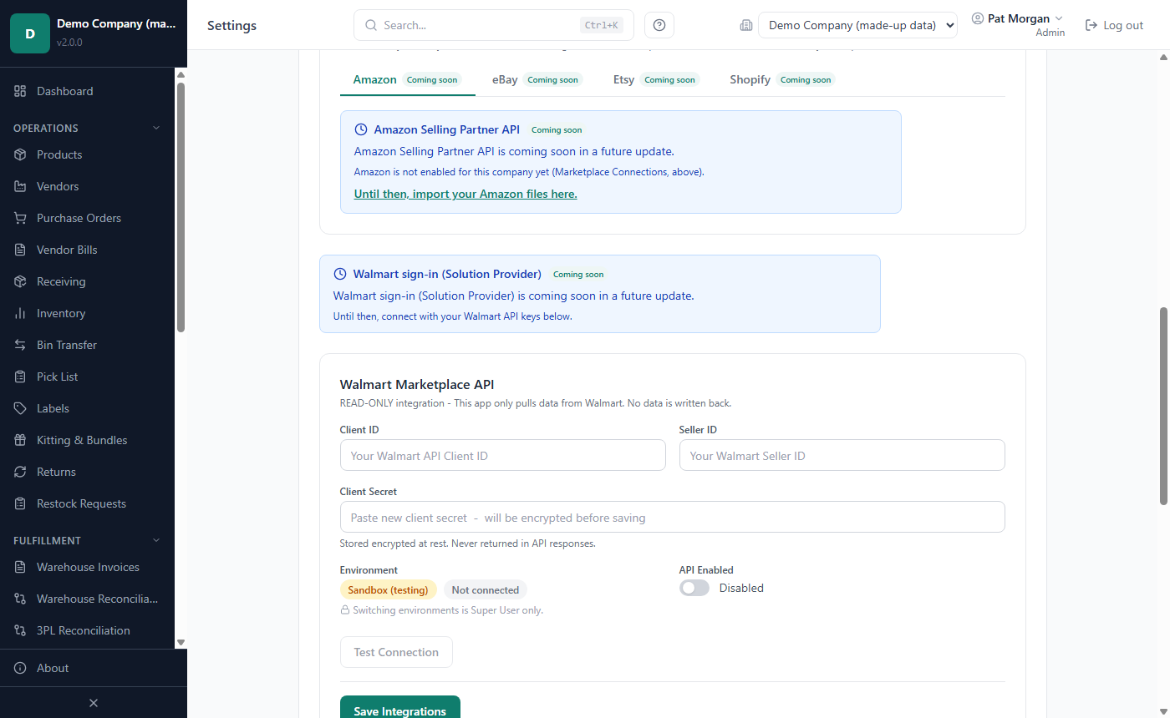Focus the Seller ID input field
Screen dimensions: 1170x718
pos(842,455)
